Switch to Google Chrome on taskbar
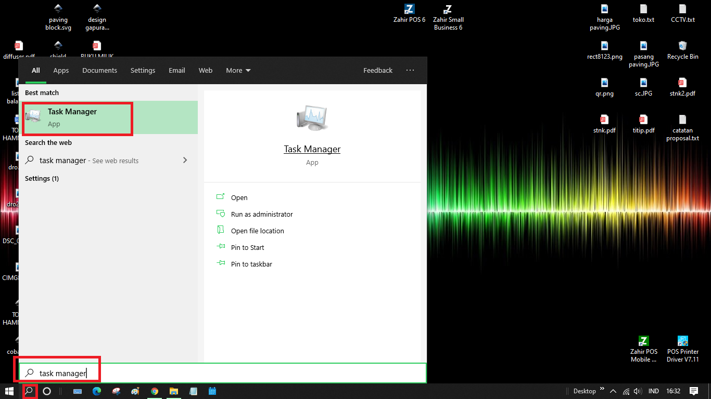Screen dimensions: 711x399 [x=155, y=391]
